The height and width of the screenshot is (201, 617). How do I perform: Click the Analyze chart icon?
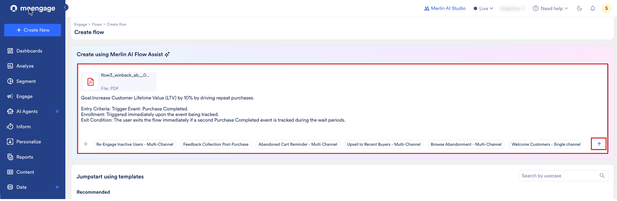coord(10,66)
